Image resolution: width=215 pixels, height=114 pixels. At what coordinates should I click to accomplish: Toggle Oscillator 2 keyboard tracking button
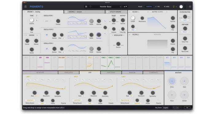[x=47, y=35]
